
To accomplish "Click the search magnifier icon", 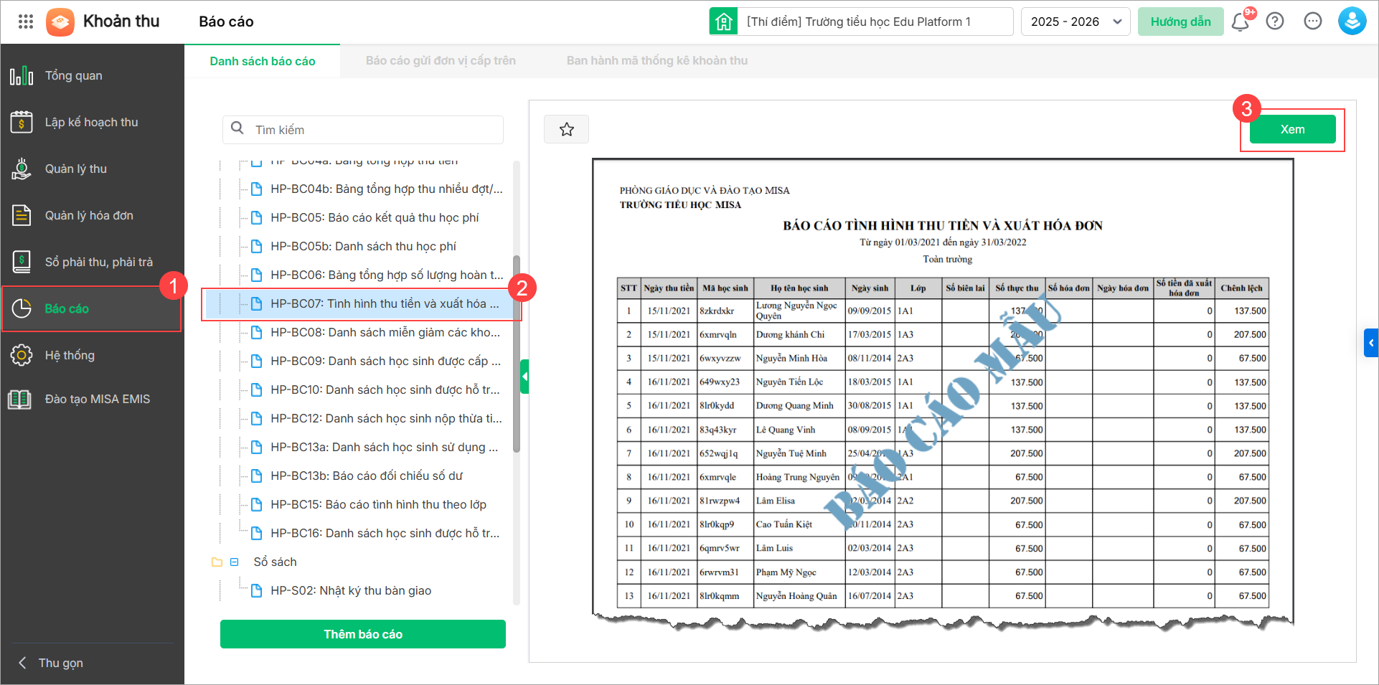I will point(237,129).
